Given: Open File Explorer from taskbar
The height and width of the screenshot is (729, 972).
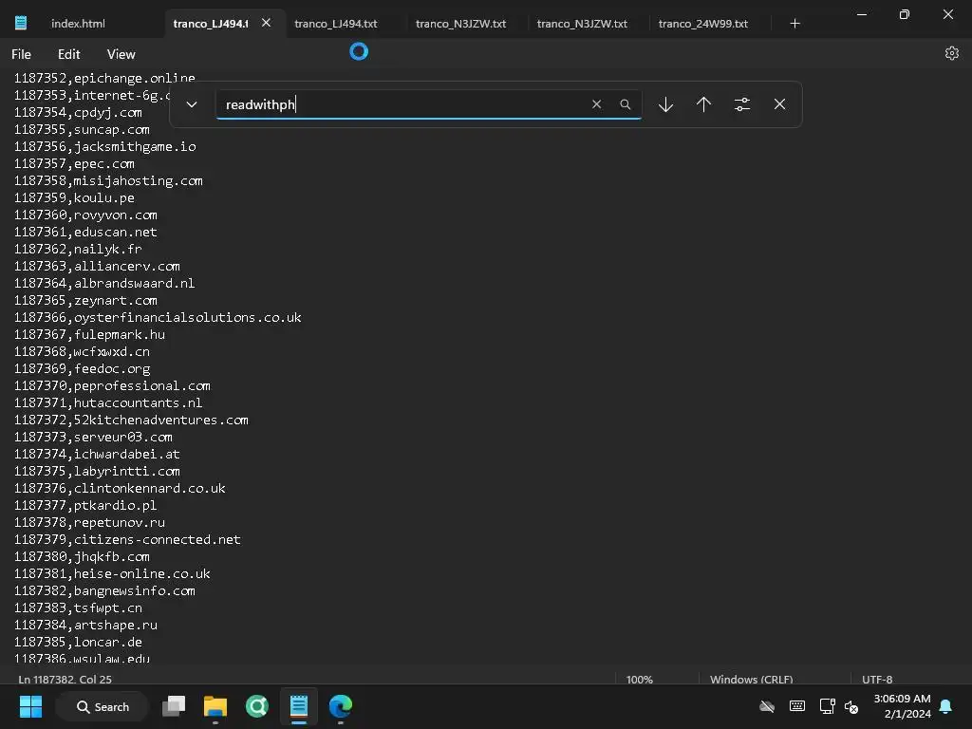Looking at the screenshot, I should click(215, 706).
